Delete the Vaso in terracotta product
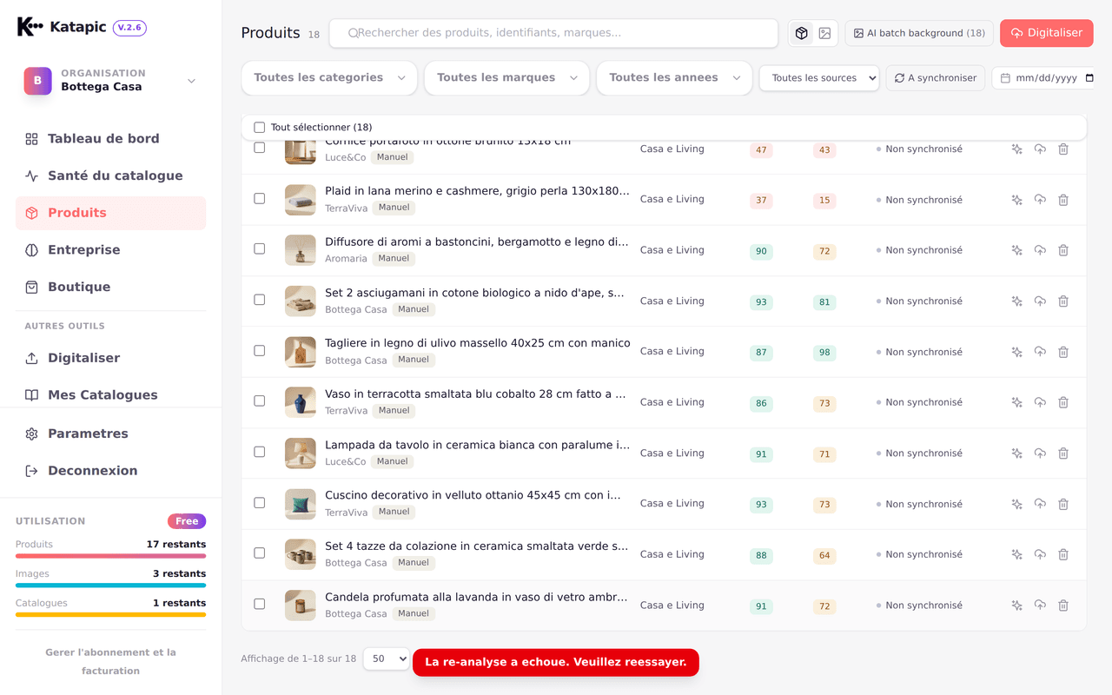Viewport: 1112px width, 695px height. pos(1063,402)
